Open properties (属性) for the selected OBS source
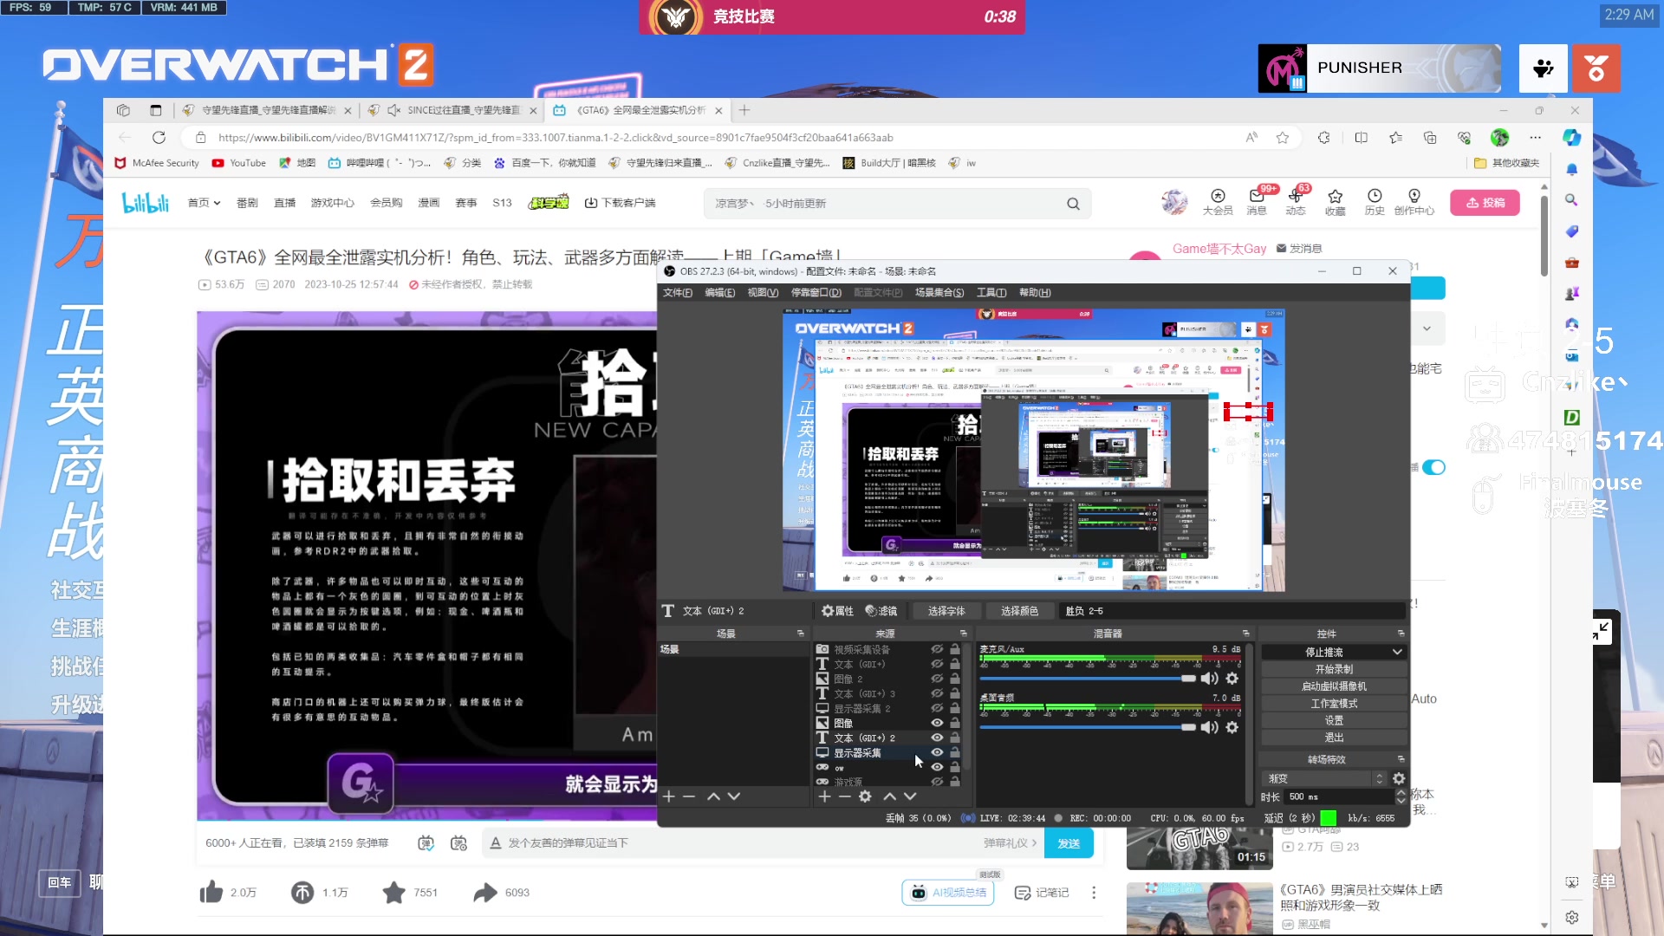The image size is (1664, 936). (x=836, y=610)
